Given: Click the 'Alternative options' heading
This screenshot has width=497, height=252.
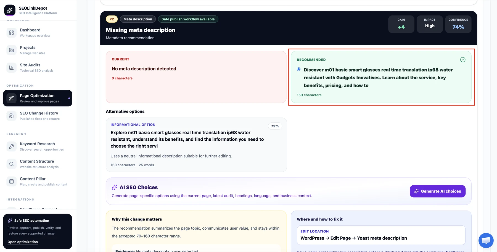Looking at the screenshot, I should 125,112.
